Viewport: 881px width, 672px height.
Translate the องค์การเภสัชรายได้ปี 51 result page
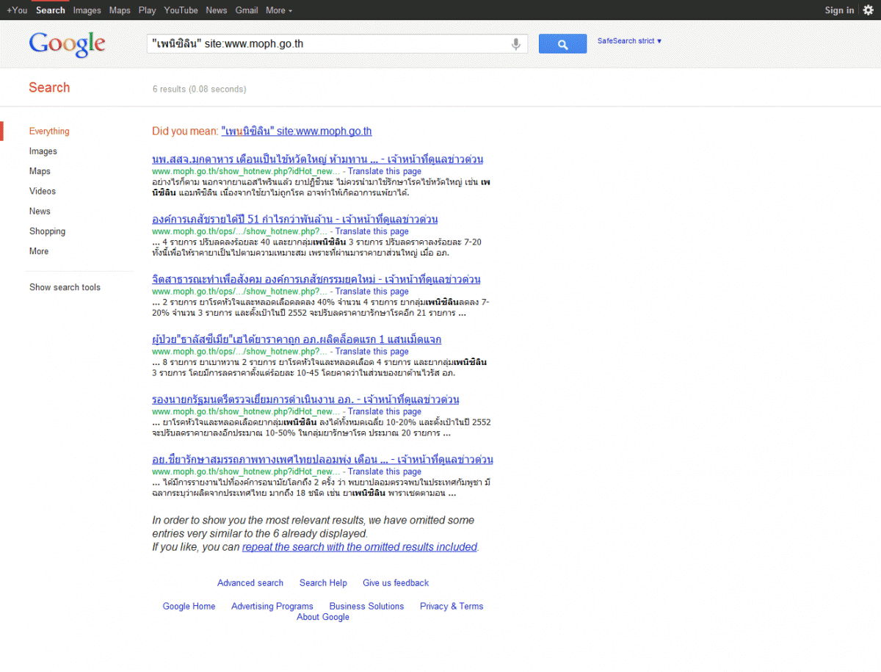[x=372, y=231]
